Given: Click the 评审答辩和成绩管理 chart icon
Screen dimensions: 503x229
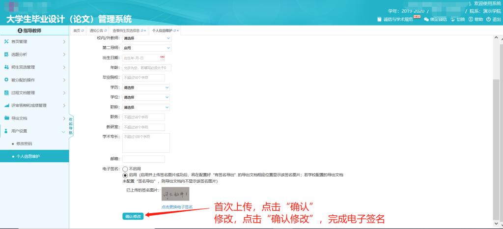Looking at the screenshot, I should tap(7, 106).
